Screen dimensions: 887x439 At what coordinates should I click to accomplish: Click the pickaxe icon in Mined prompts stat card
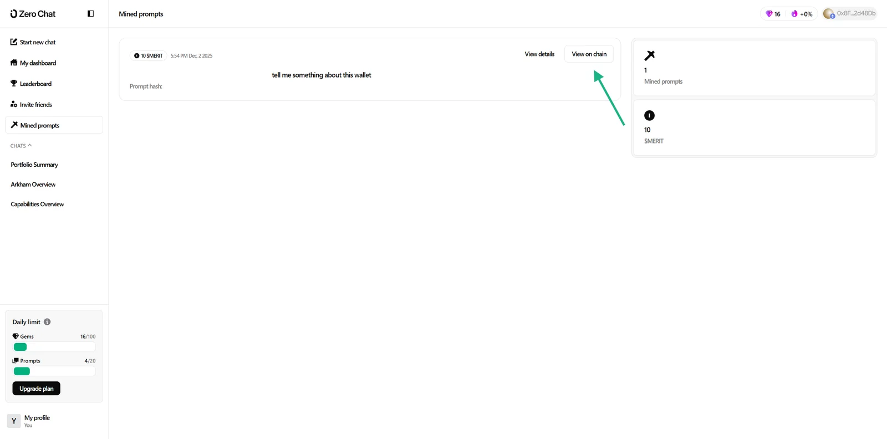coord(650,55)
